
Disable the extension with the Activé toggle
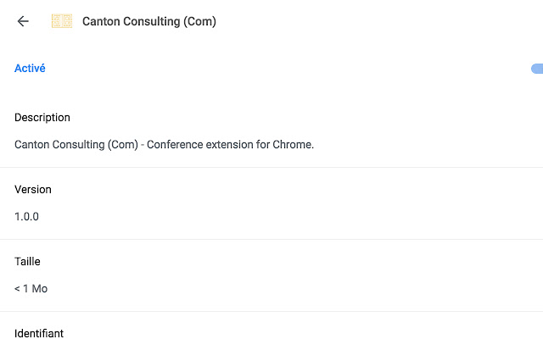pyautogui.click(x=537, y=69)
